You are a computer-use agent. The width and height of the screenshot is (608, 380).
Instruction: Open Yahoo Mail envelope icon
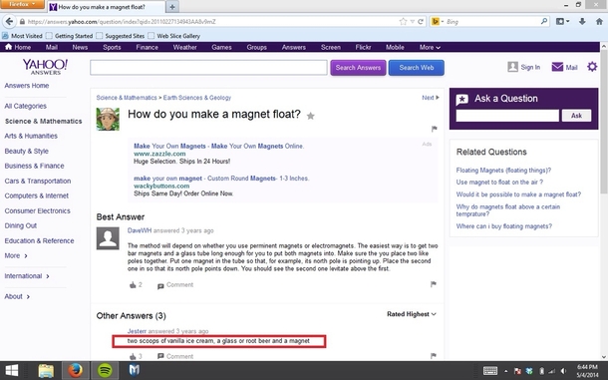(x=557, y=67)
